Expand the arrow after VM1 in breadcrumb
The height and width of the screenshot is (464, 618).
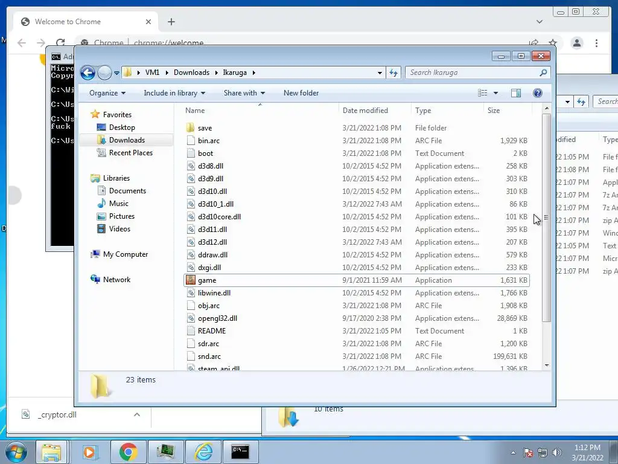click(167, 72)
